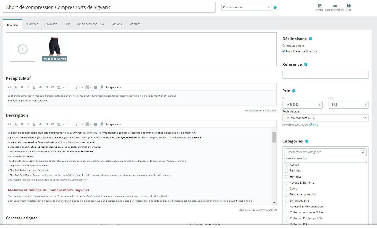Select the Accueil category radio
This screenshot has width=377, height=228.
(x=286, y=165)
